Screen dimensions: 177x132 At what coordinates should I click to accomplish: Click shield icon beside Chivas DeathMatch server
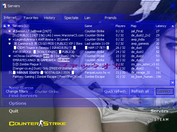(9, 56)
